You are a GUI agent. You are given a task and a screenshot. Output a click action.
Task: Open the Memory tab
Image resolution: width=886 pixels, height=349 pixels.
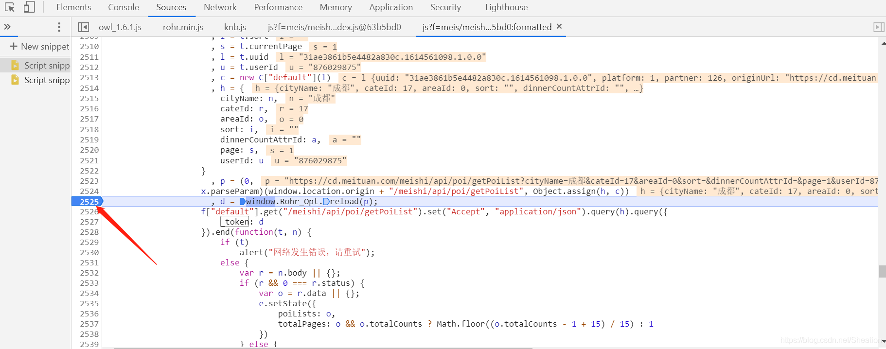336,7
